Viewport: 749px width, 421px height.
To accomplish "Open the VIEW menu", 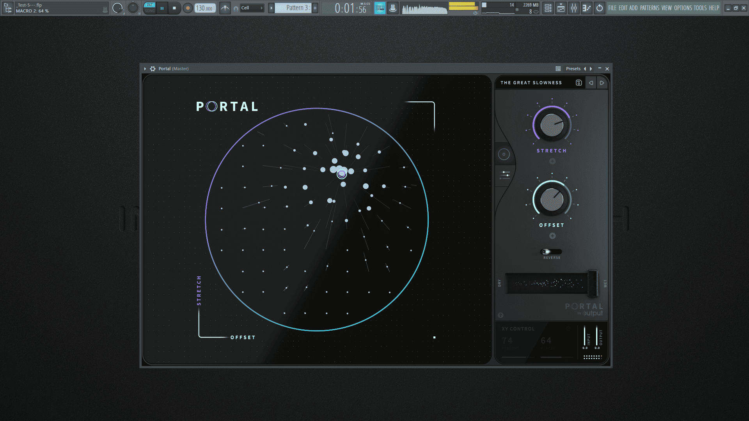I will pos(667,8).
